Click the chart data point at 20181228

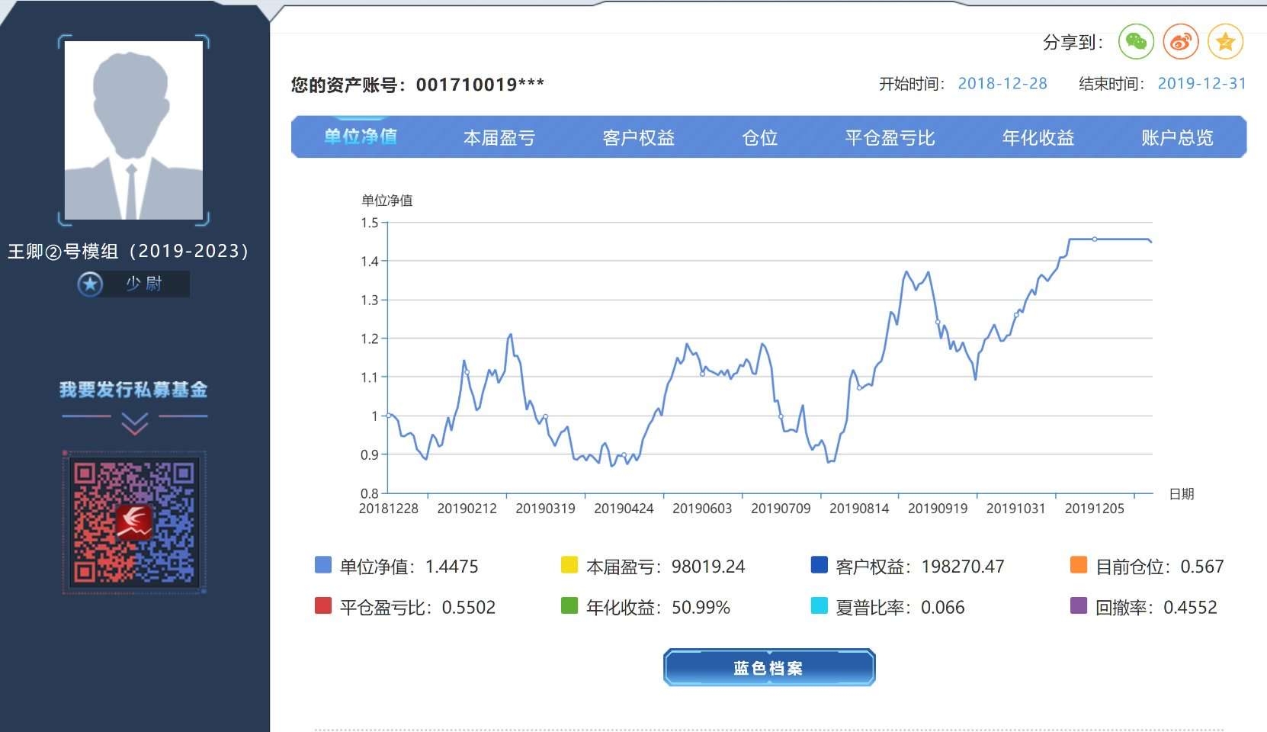pyautogui.click(x=389, y=416)
